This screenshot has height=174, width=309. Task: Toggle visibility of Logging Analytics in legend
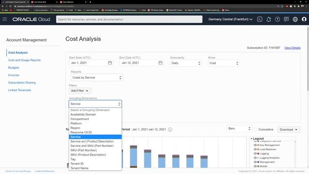coord(255,158)
